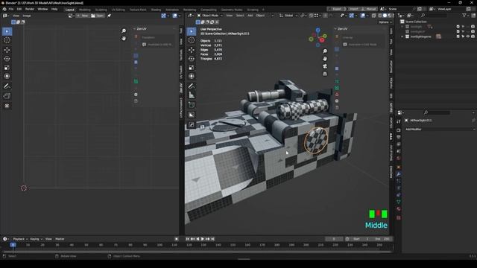Screen dimensions: 477x268
Task: Click zoom magnifier icon in UV editor
Action: point(124,31)
